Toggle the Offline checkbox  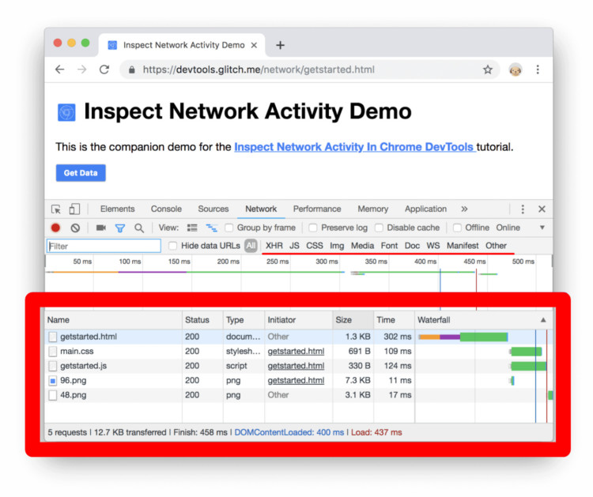pos(457,228)
